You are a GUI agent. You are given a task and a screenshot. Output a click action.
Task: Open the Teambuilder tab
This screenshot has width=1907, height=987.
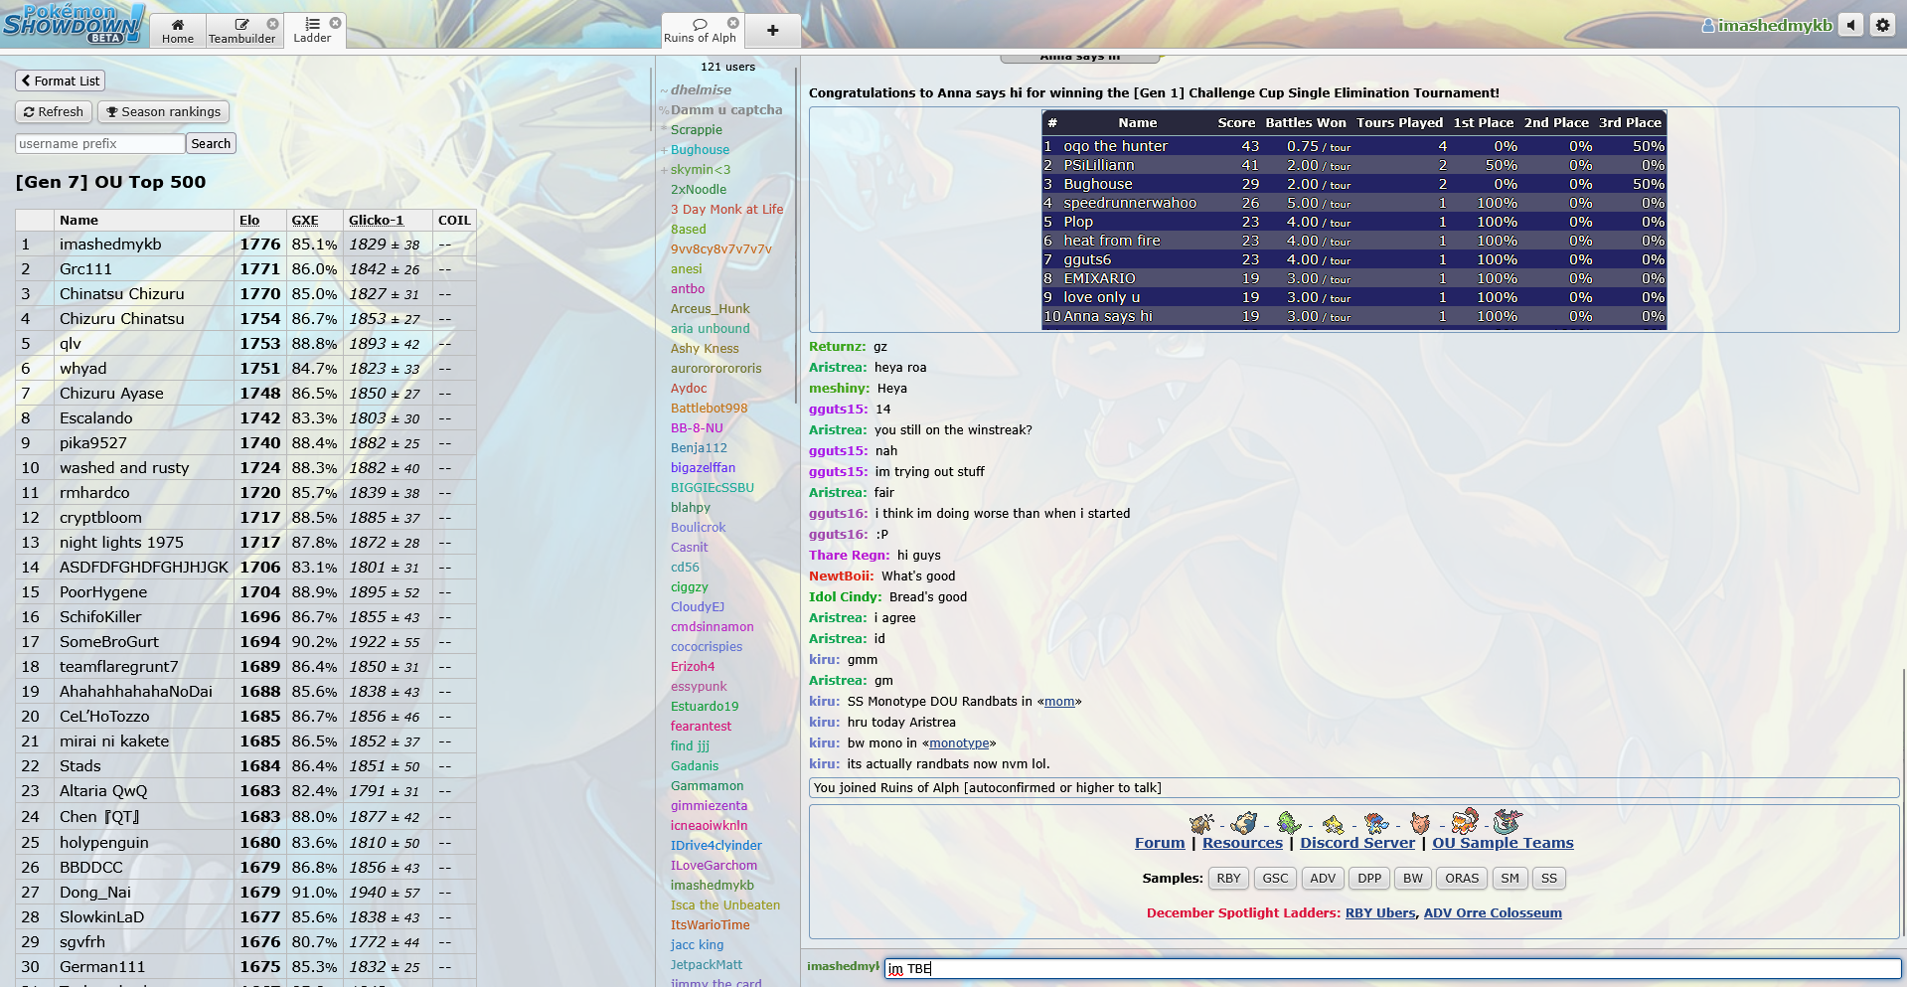coord(241,31)
